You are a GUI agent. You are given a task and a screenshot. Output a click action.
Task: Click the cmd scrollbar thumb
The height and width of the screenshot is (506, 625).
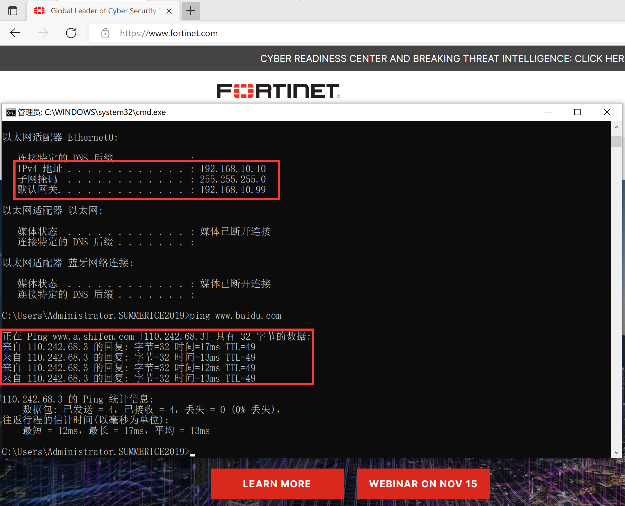click(x=616, y=141)
